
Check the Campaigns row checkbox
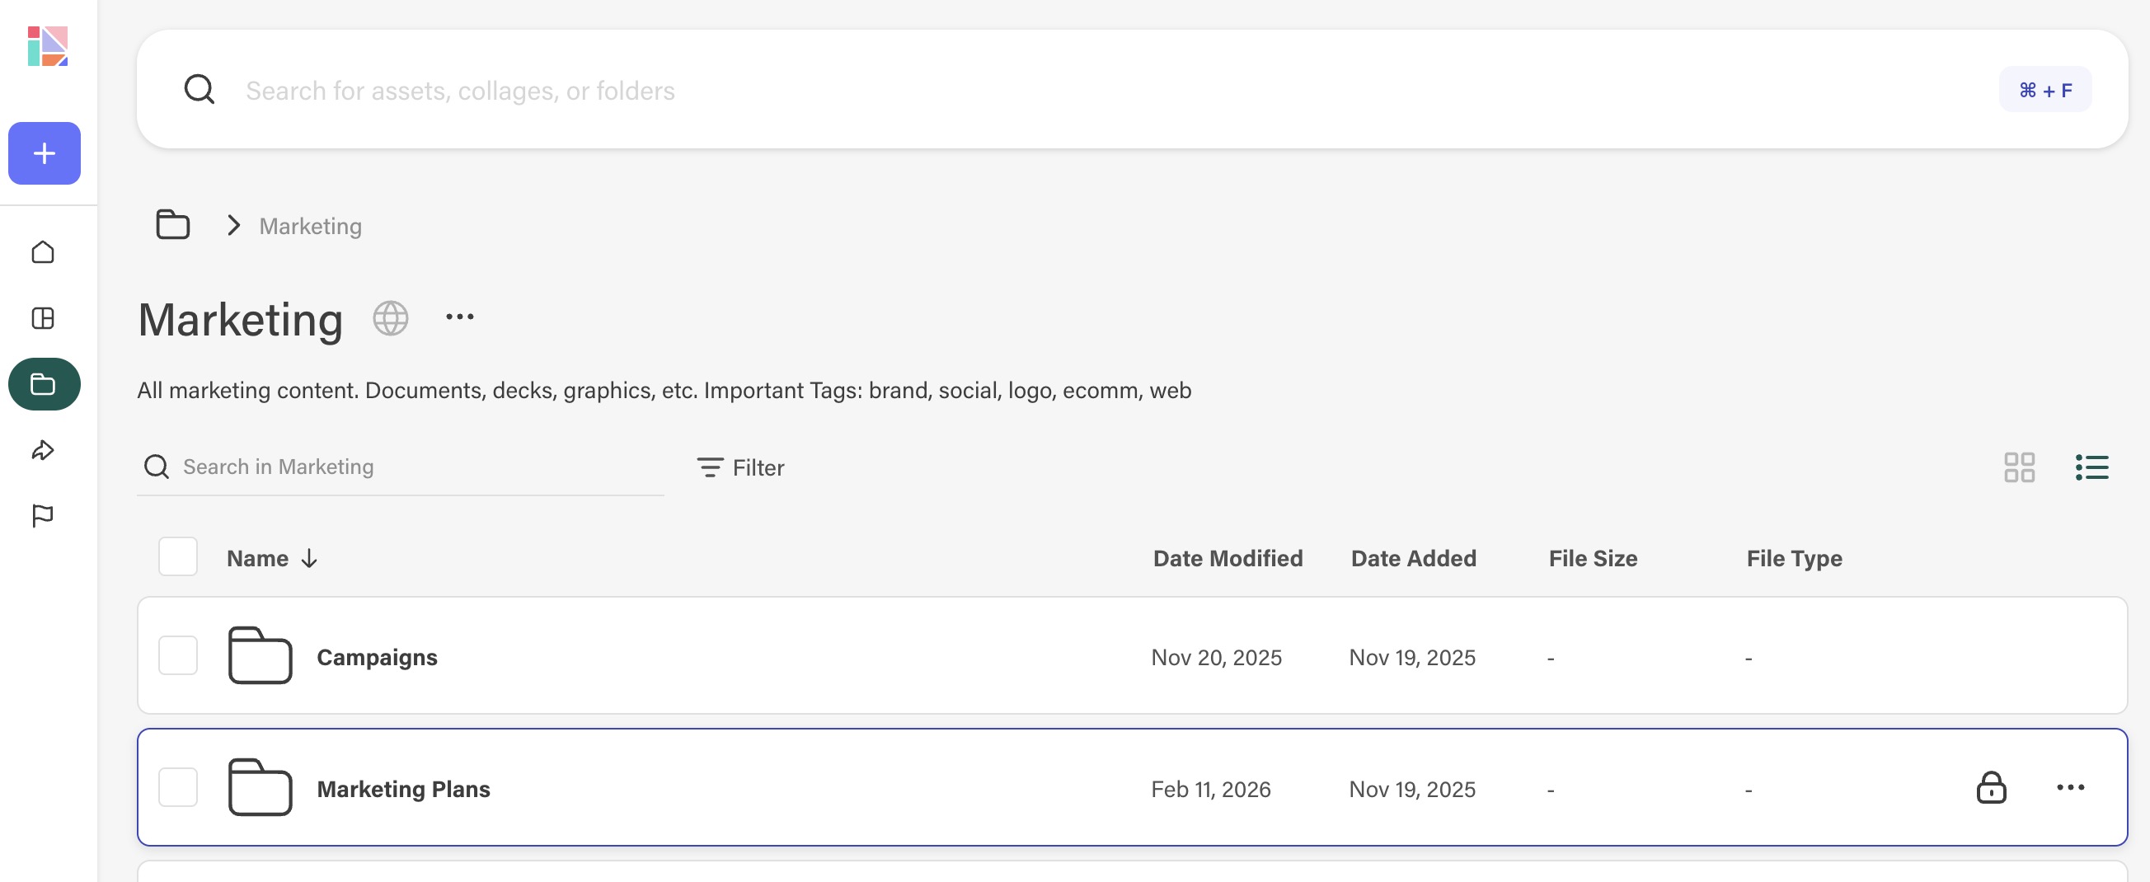pos(178,655)
